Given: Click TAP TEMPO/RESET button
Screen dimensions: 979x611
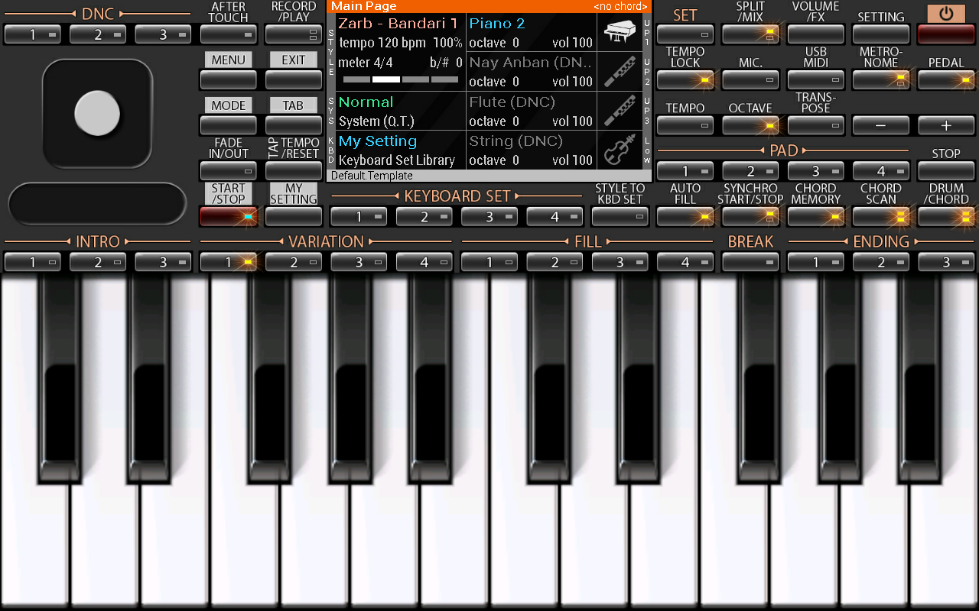Looking at the screenshot, I should pyautogui.click(x=294, y=171).
